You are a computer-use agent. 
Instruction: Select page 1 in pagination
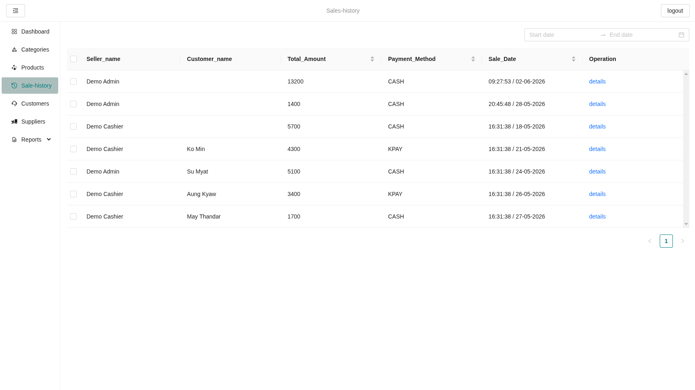coord(666,241)
